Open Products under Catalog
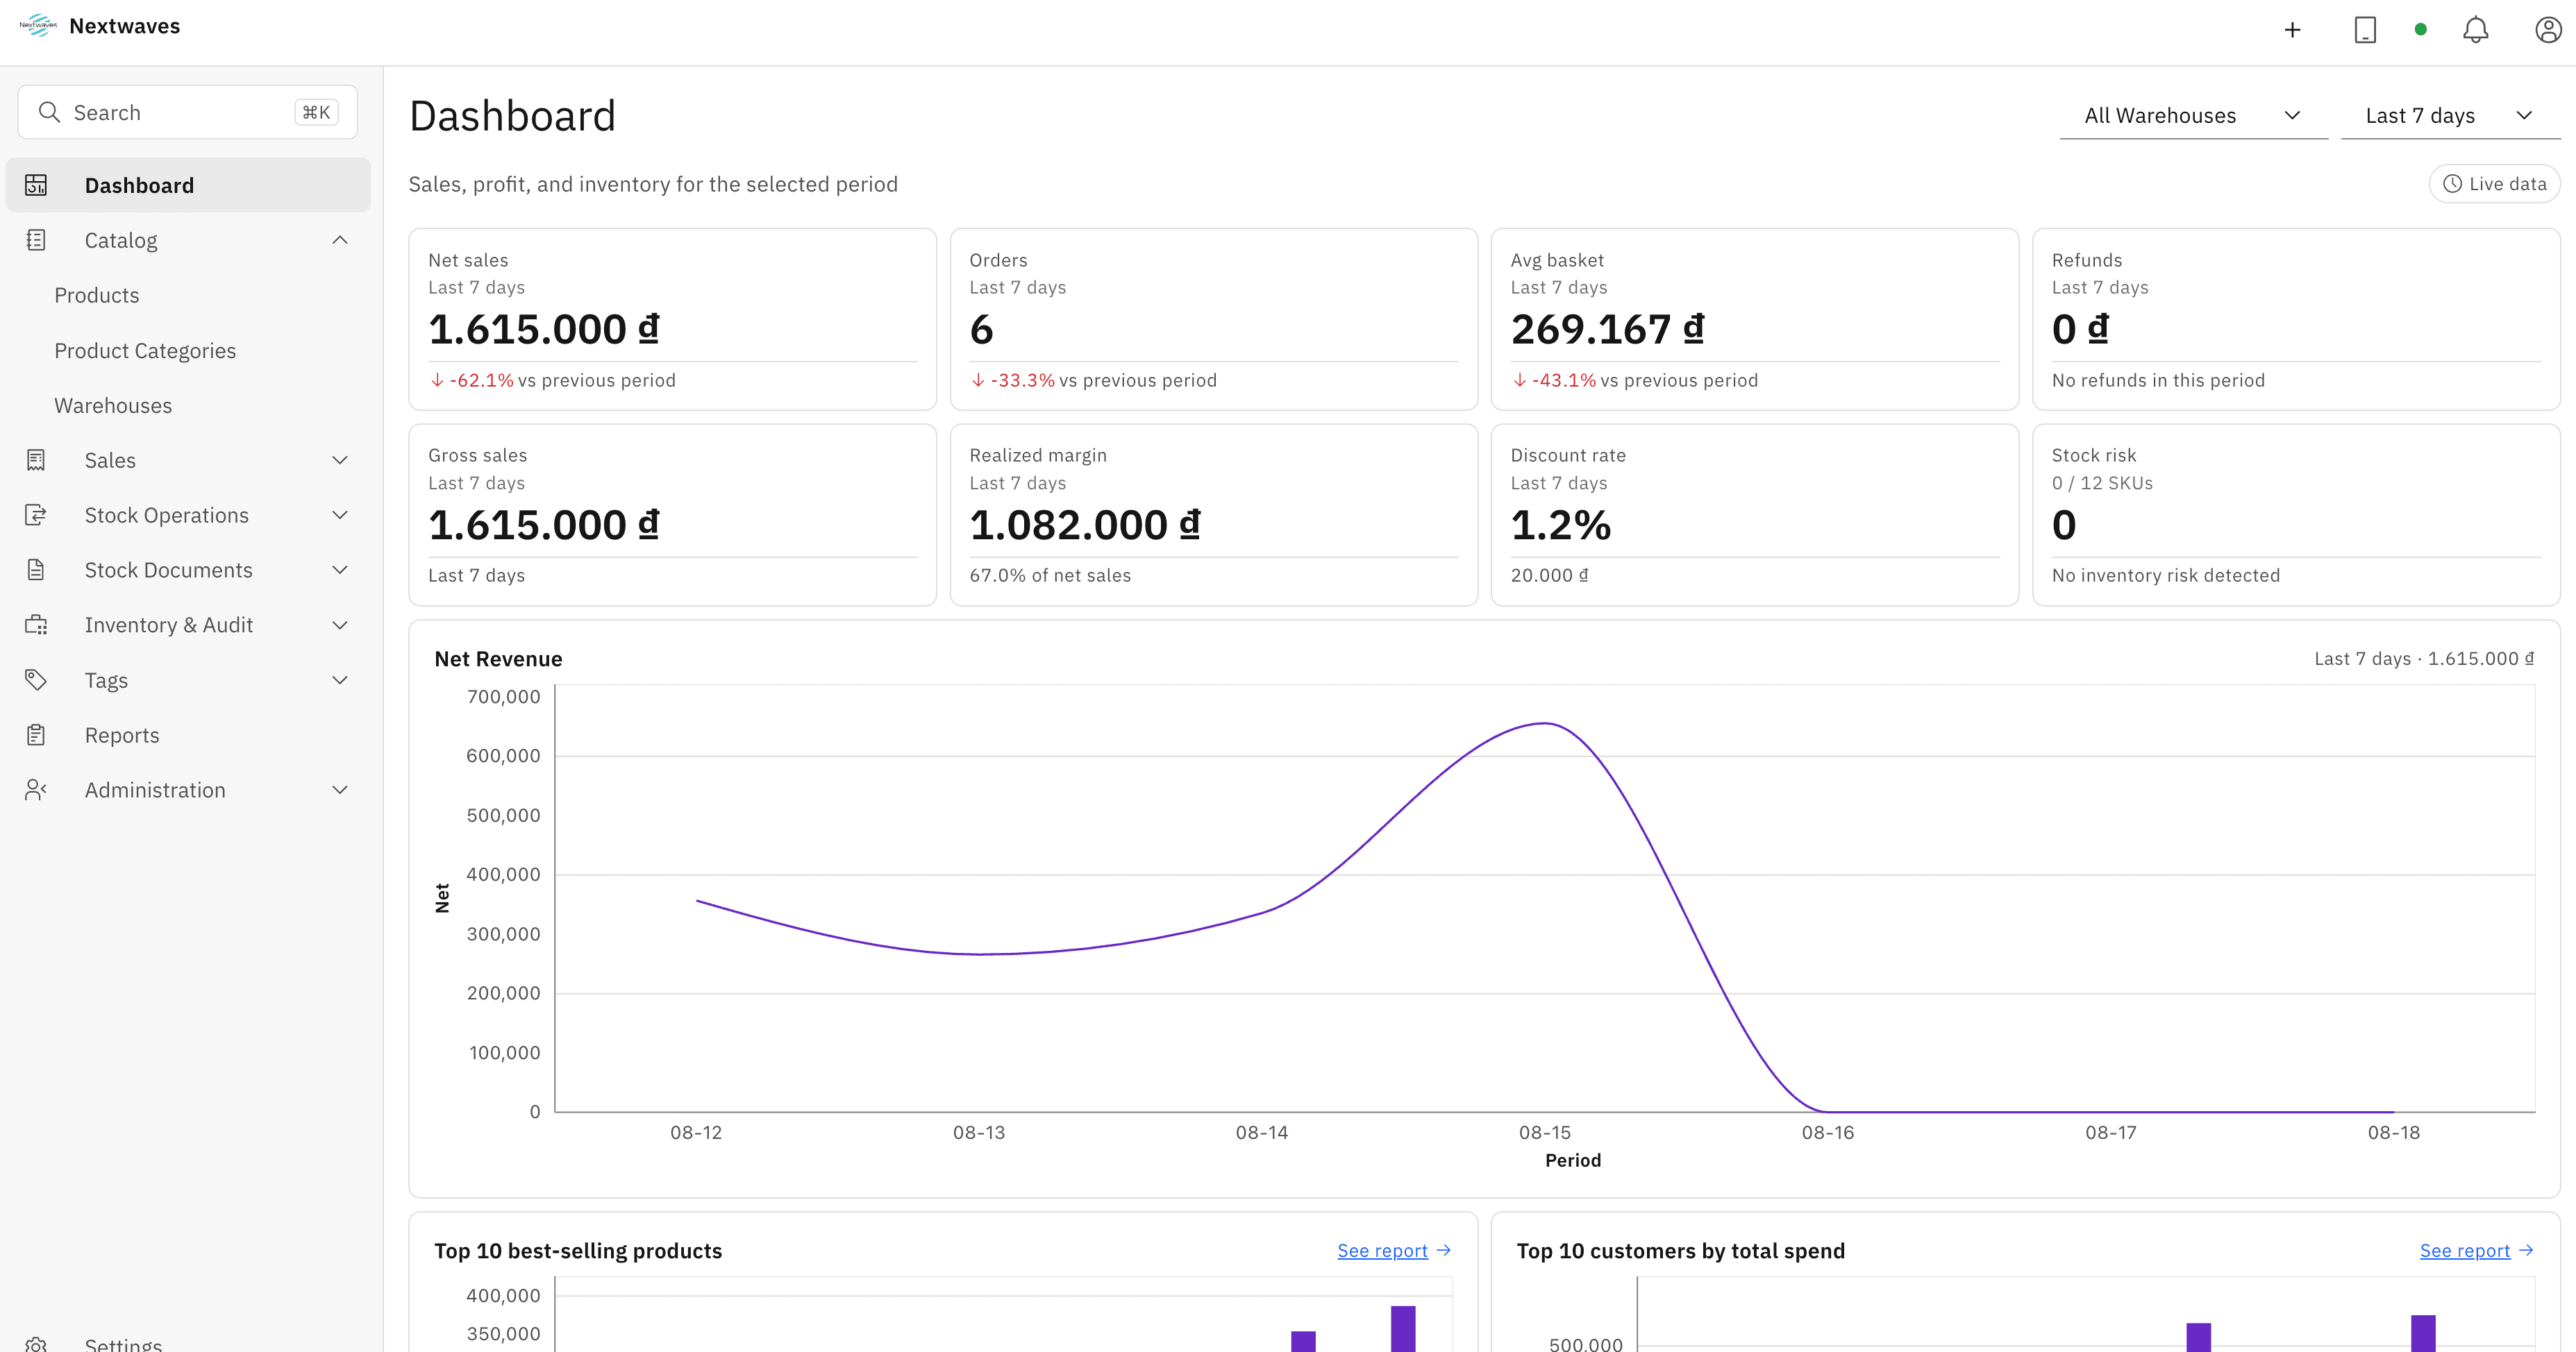2576x1352 pixels. (97, 295)
